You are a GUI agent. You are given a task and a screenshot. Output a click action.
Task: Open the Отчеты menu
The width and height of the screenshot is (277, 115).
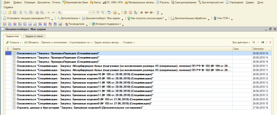click(56, 2)
